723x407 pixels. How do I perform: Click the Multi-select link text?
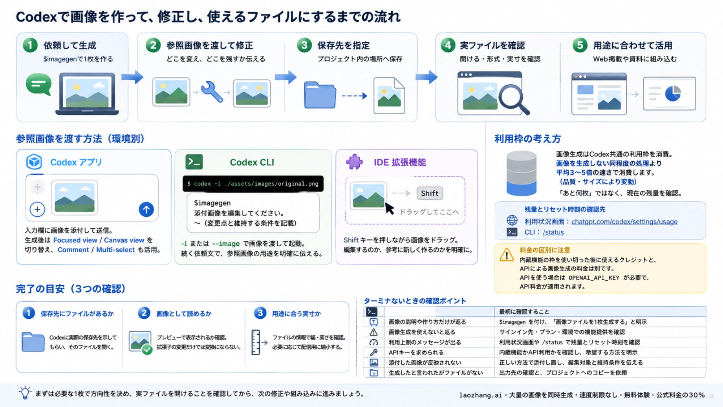[x=115, y=250]
